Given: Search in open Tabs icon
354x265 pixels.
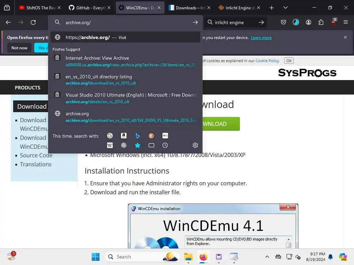Looking at the screenshot, I should (x=151, y=145).
